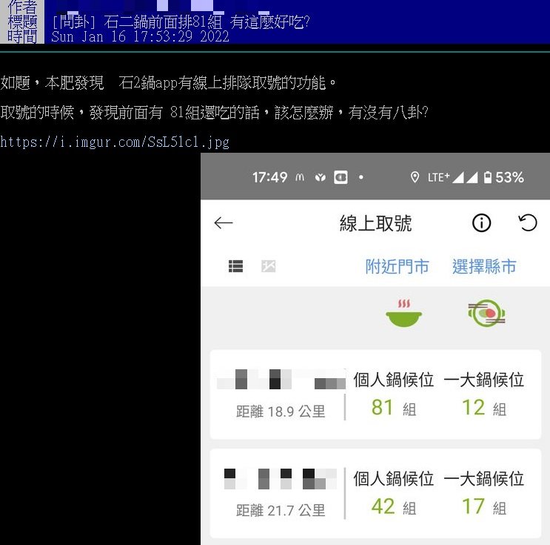This screenshot has height=545, width=550.
Task: Tap the card notification icon in status bar
Action: [x=341, y=177]
